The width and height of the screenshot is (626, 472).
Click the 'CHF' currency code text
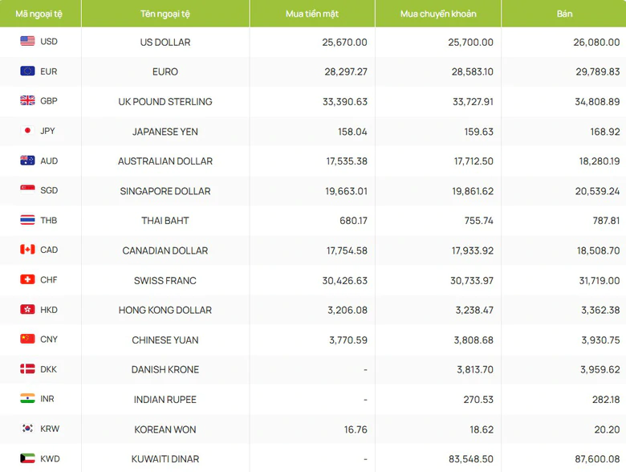click(x=49, y=280)
